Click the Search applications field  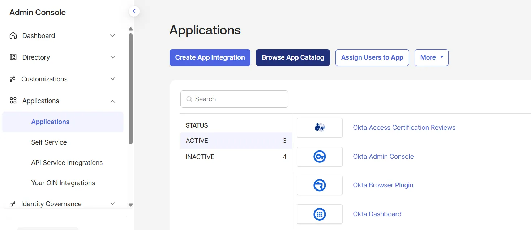pos(234,99)
